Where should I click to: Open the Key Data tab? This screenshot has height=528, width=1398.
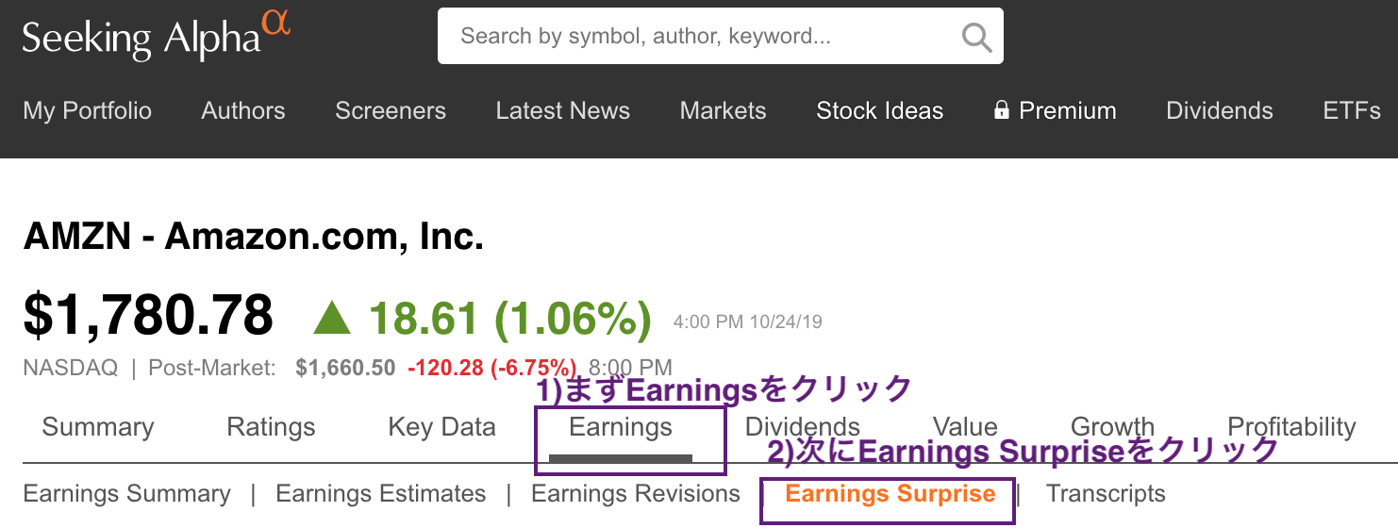tap(441, 427)
